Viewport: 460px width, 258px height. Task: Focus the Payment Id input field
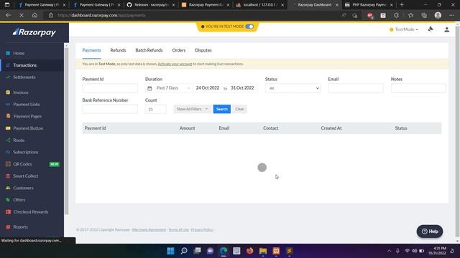[110, 88]
